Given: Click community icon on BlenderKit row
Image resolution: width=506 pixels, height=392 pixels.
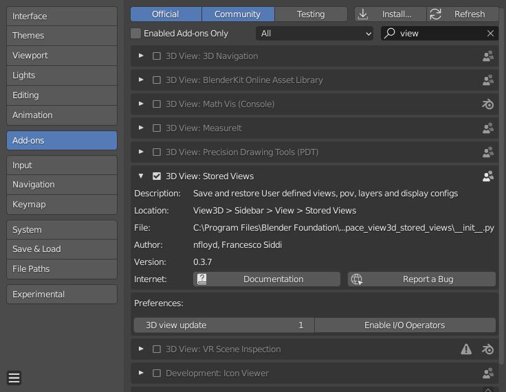Looking at the screenshot, I should coord(487,80).
